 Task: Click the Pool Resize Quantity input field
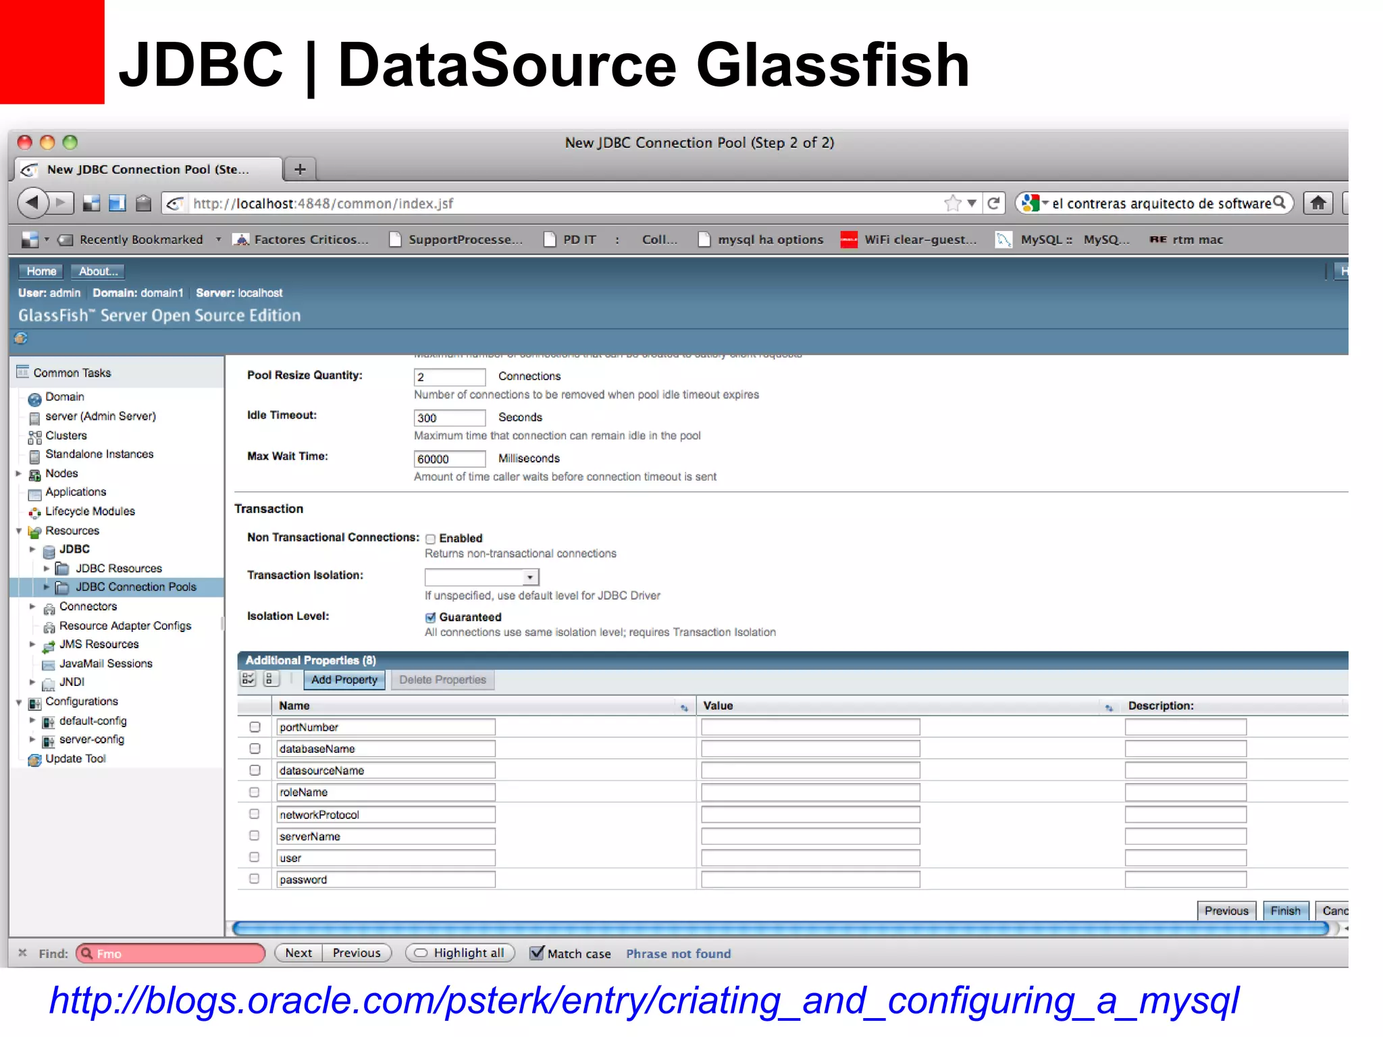(450, 377)
